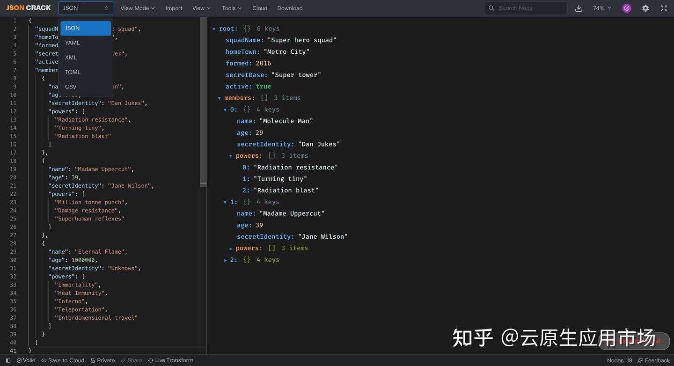Collapse the root node disclosure triangle
The height and width of the screenshot is (366, 674).
coord(214,29)
